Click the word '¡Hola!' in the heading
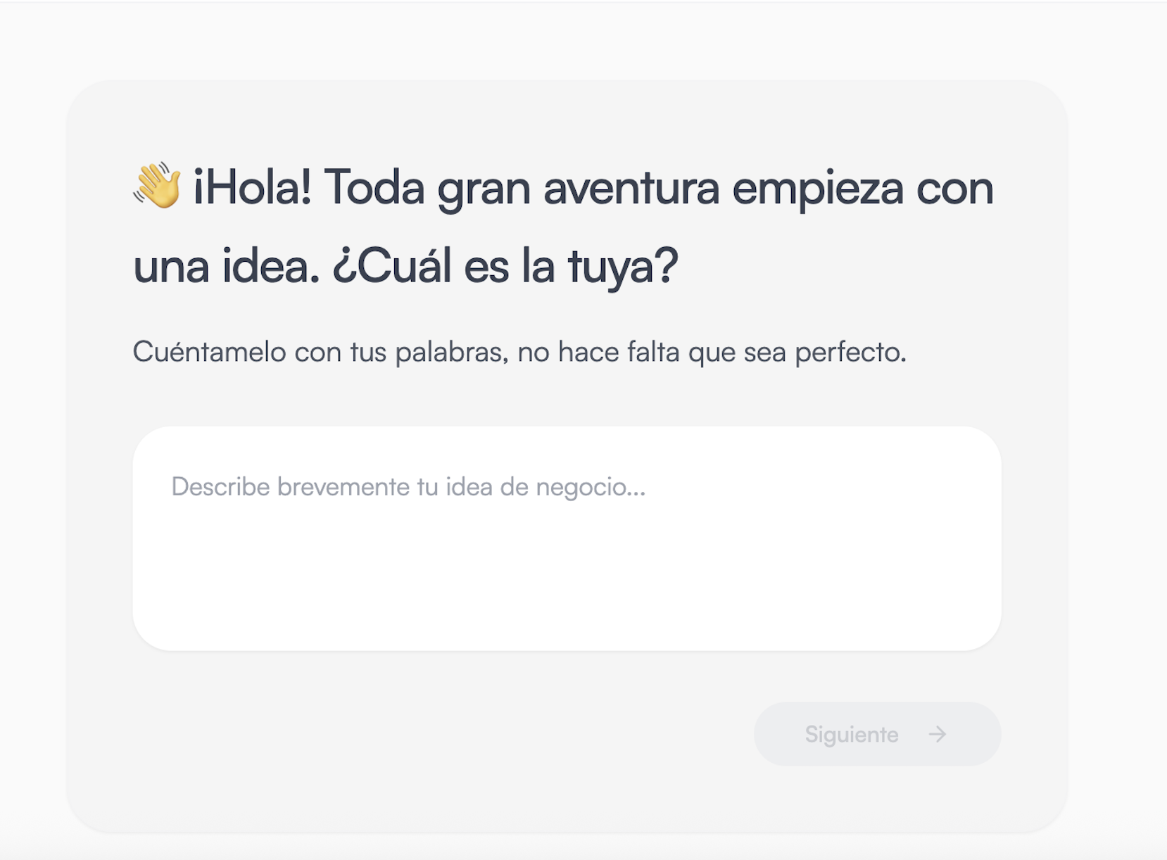Screen dimensions: 1167x860 (x=252, y=189)
